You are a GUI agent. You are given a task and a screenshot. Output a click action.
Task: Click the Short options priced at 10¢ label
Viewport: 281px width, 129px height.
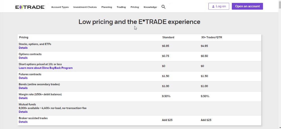40,64
